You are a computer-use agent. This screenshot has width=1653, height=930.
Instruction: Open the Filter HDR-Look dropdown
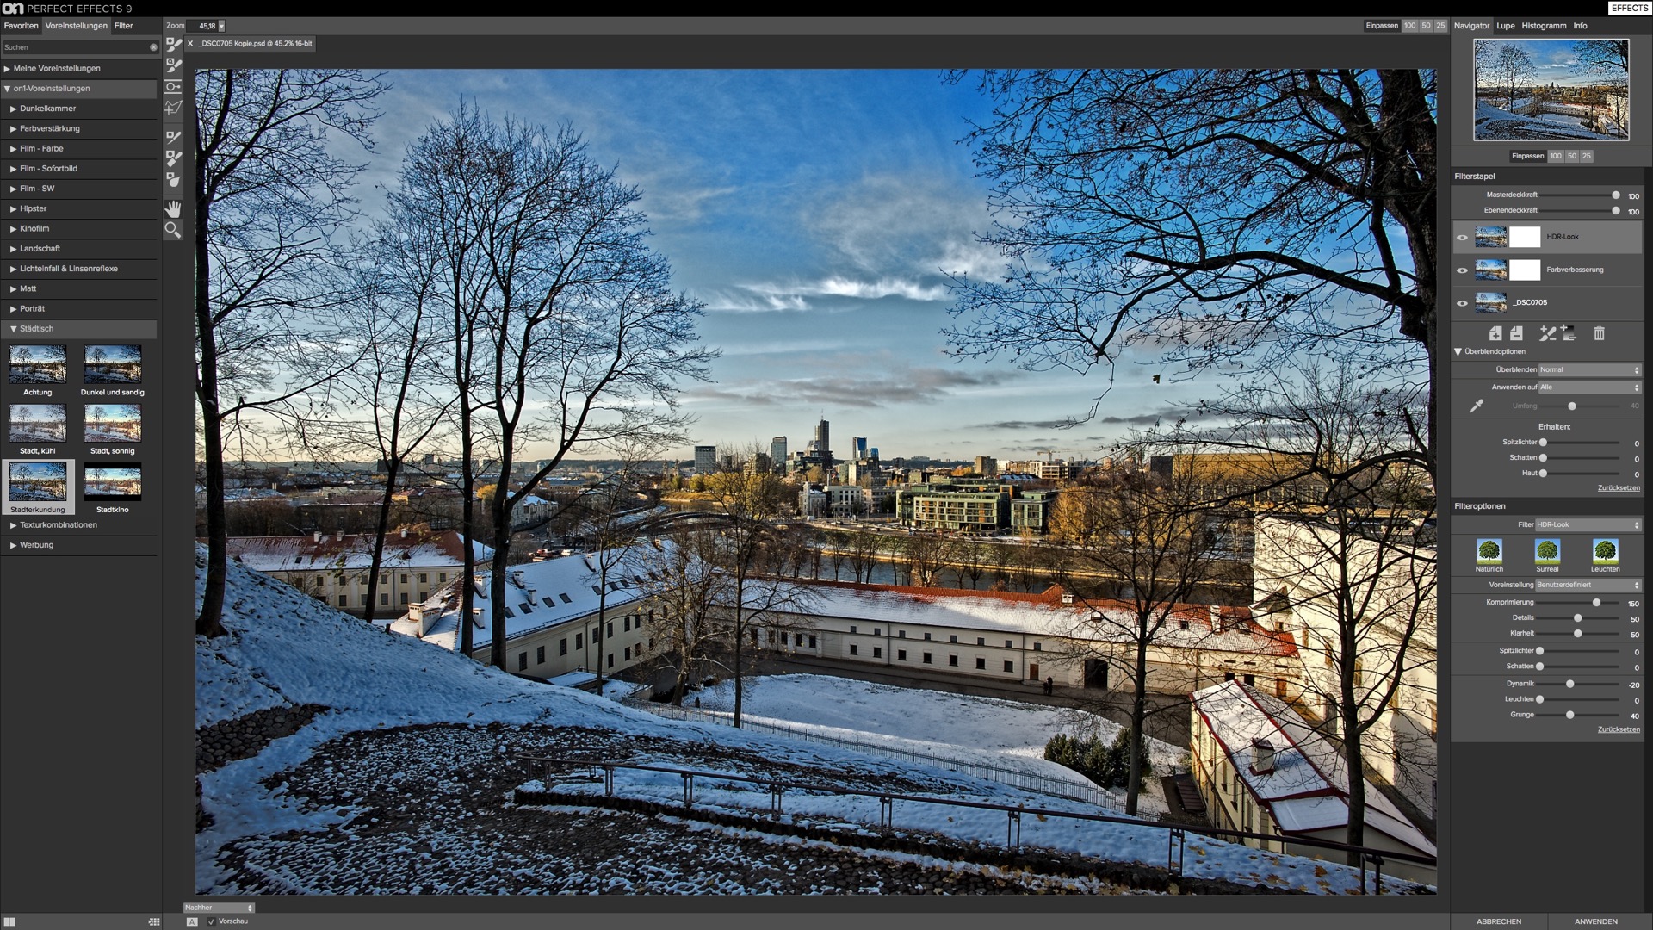point(1588,524)
